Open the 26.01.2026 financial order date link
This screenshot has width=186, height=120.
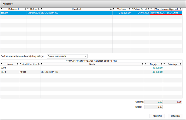144,13
